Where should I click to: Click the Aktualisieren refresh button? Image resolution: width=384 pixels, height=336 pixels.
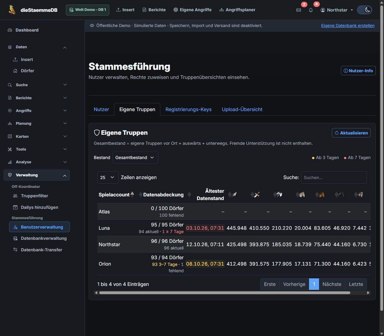click(x=351, y=133)
